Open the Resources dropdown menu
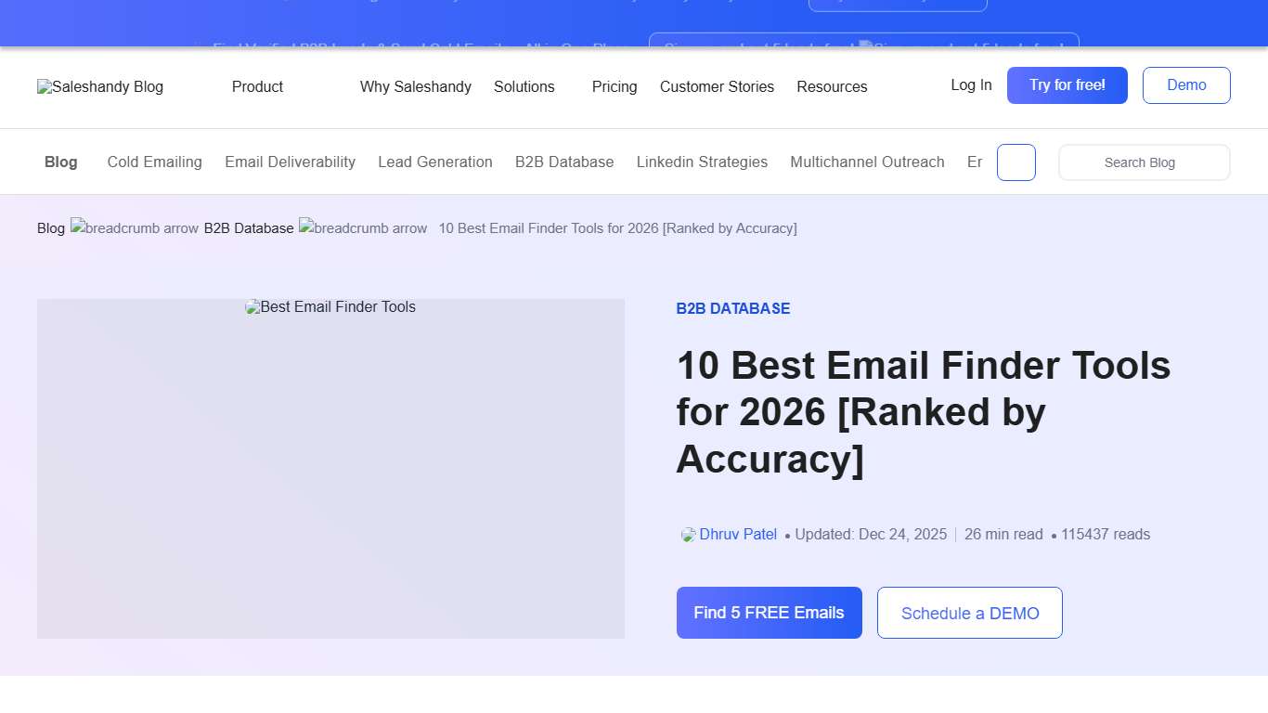Image resolution: width=1268 pixels, height=713 pixels. coord(832,86)
